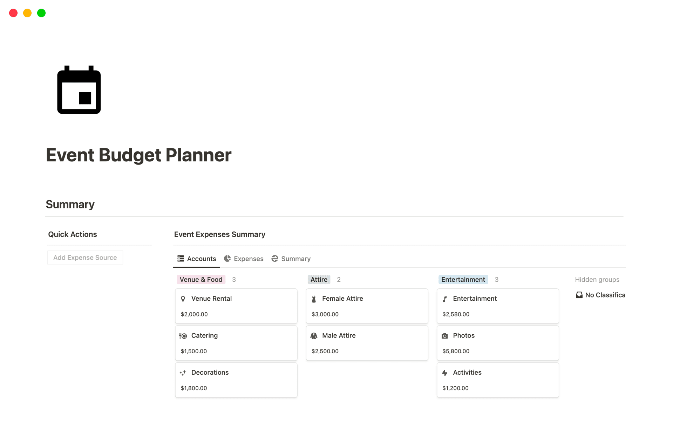Click the lightning icon on the Activities card
The height and width of the screenshot is (421, 673).
coord(444,373)
